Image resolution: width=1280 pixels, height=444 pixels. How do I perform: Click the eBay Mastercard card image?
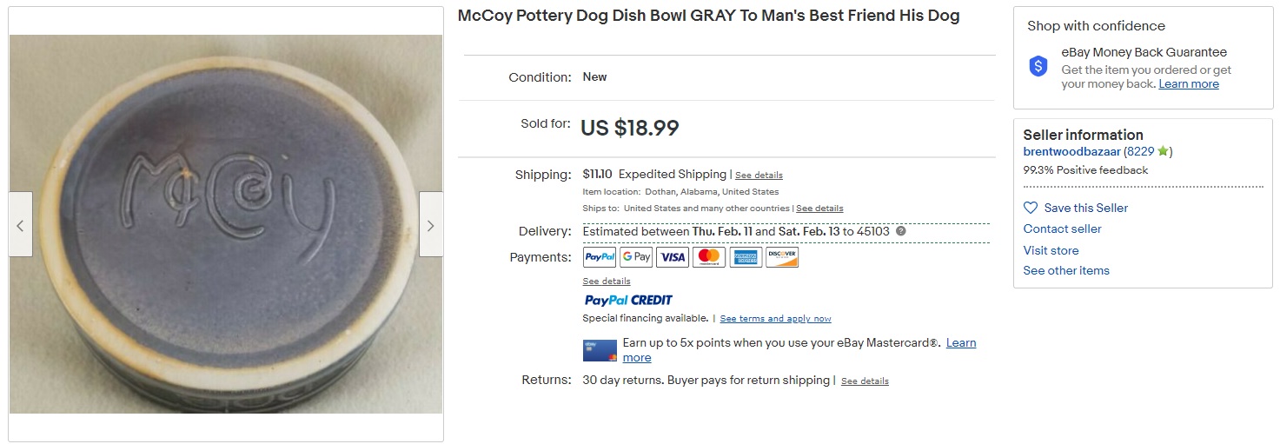(x=600, y=350)
